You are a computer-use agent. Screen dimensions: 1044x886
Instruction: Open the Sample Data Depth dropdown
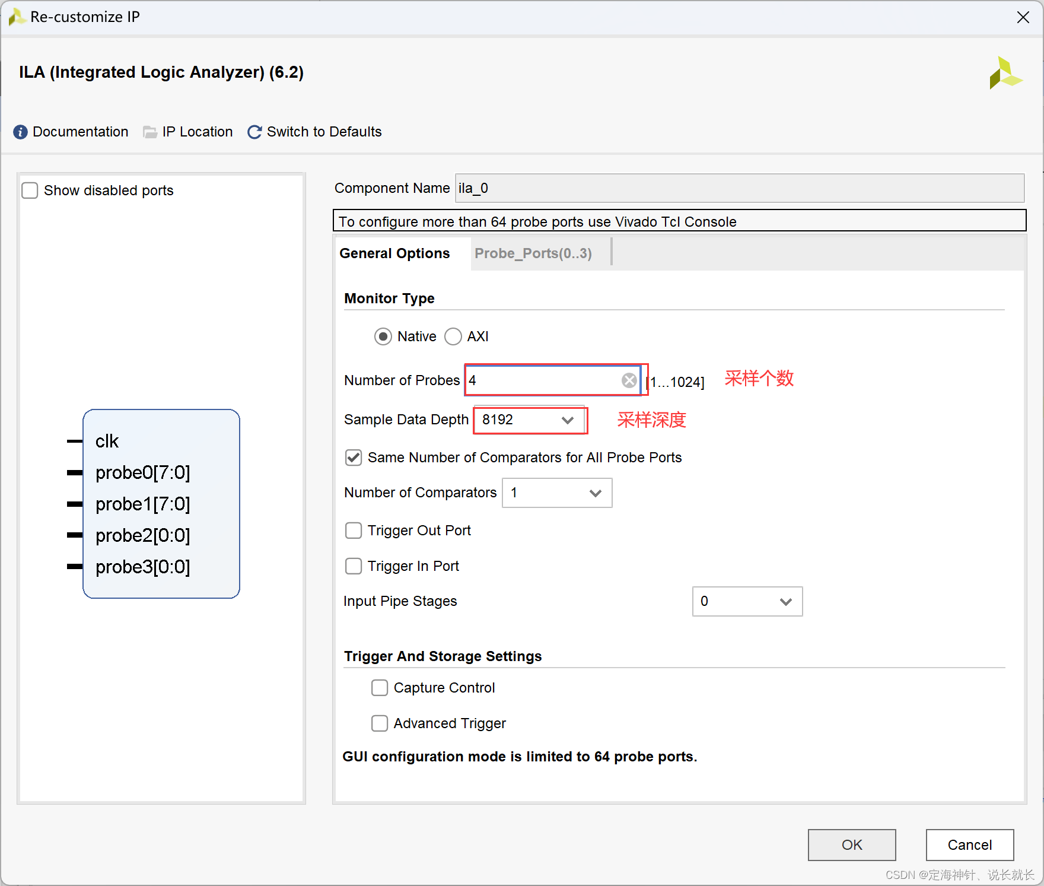(529, 420)
